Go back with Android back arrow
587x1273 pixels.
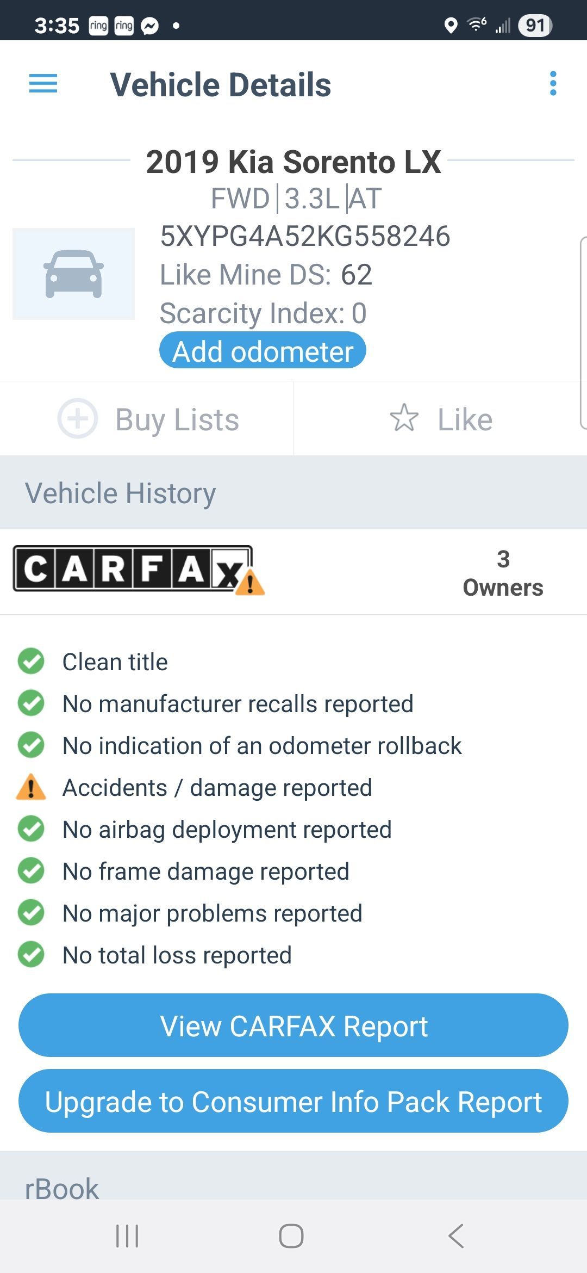click(456, 1236)
